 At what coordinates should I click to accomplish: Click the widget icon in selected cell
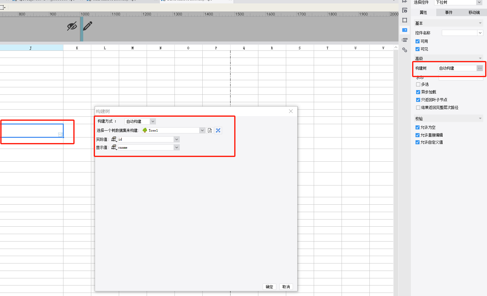point(61,135)
